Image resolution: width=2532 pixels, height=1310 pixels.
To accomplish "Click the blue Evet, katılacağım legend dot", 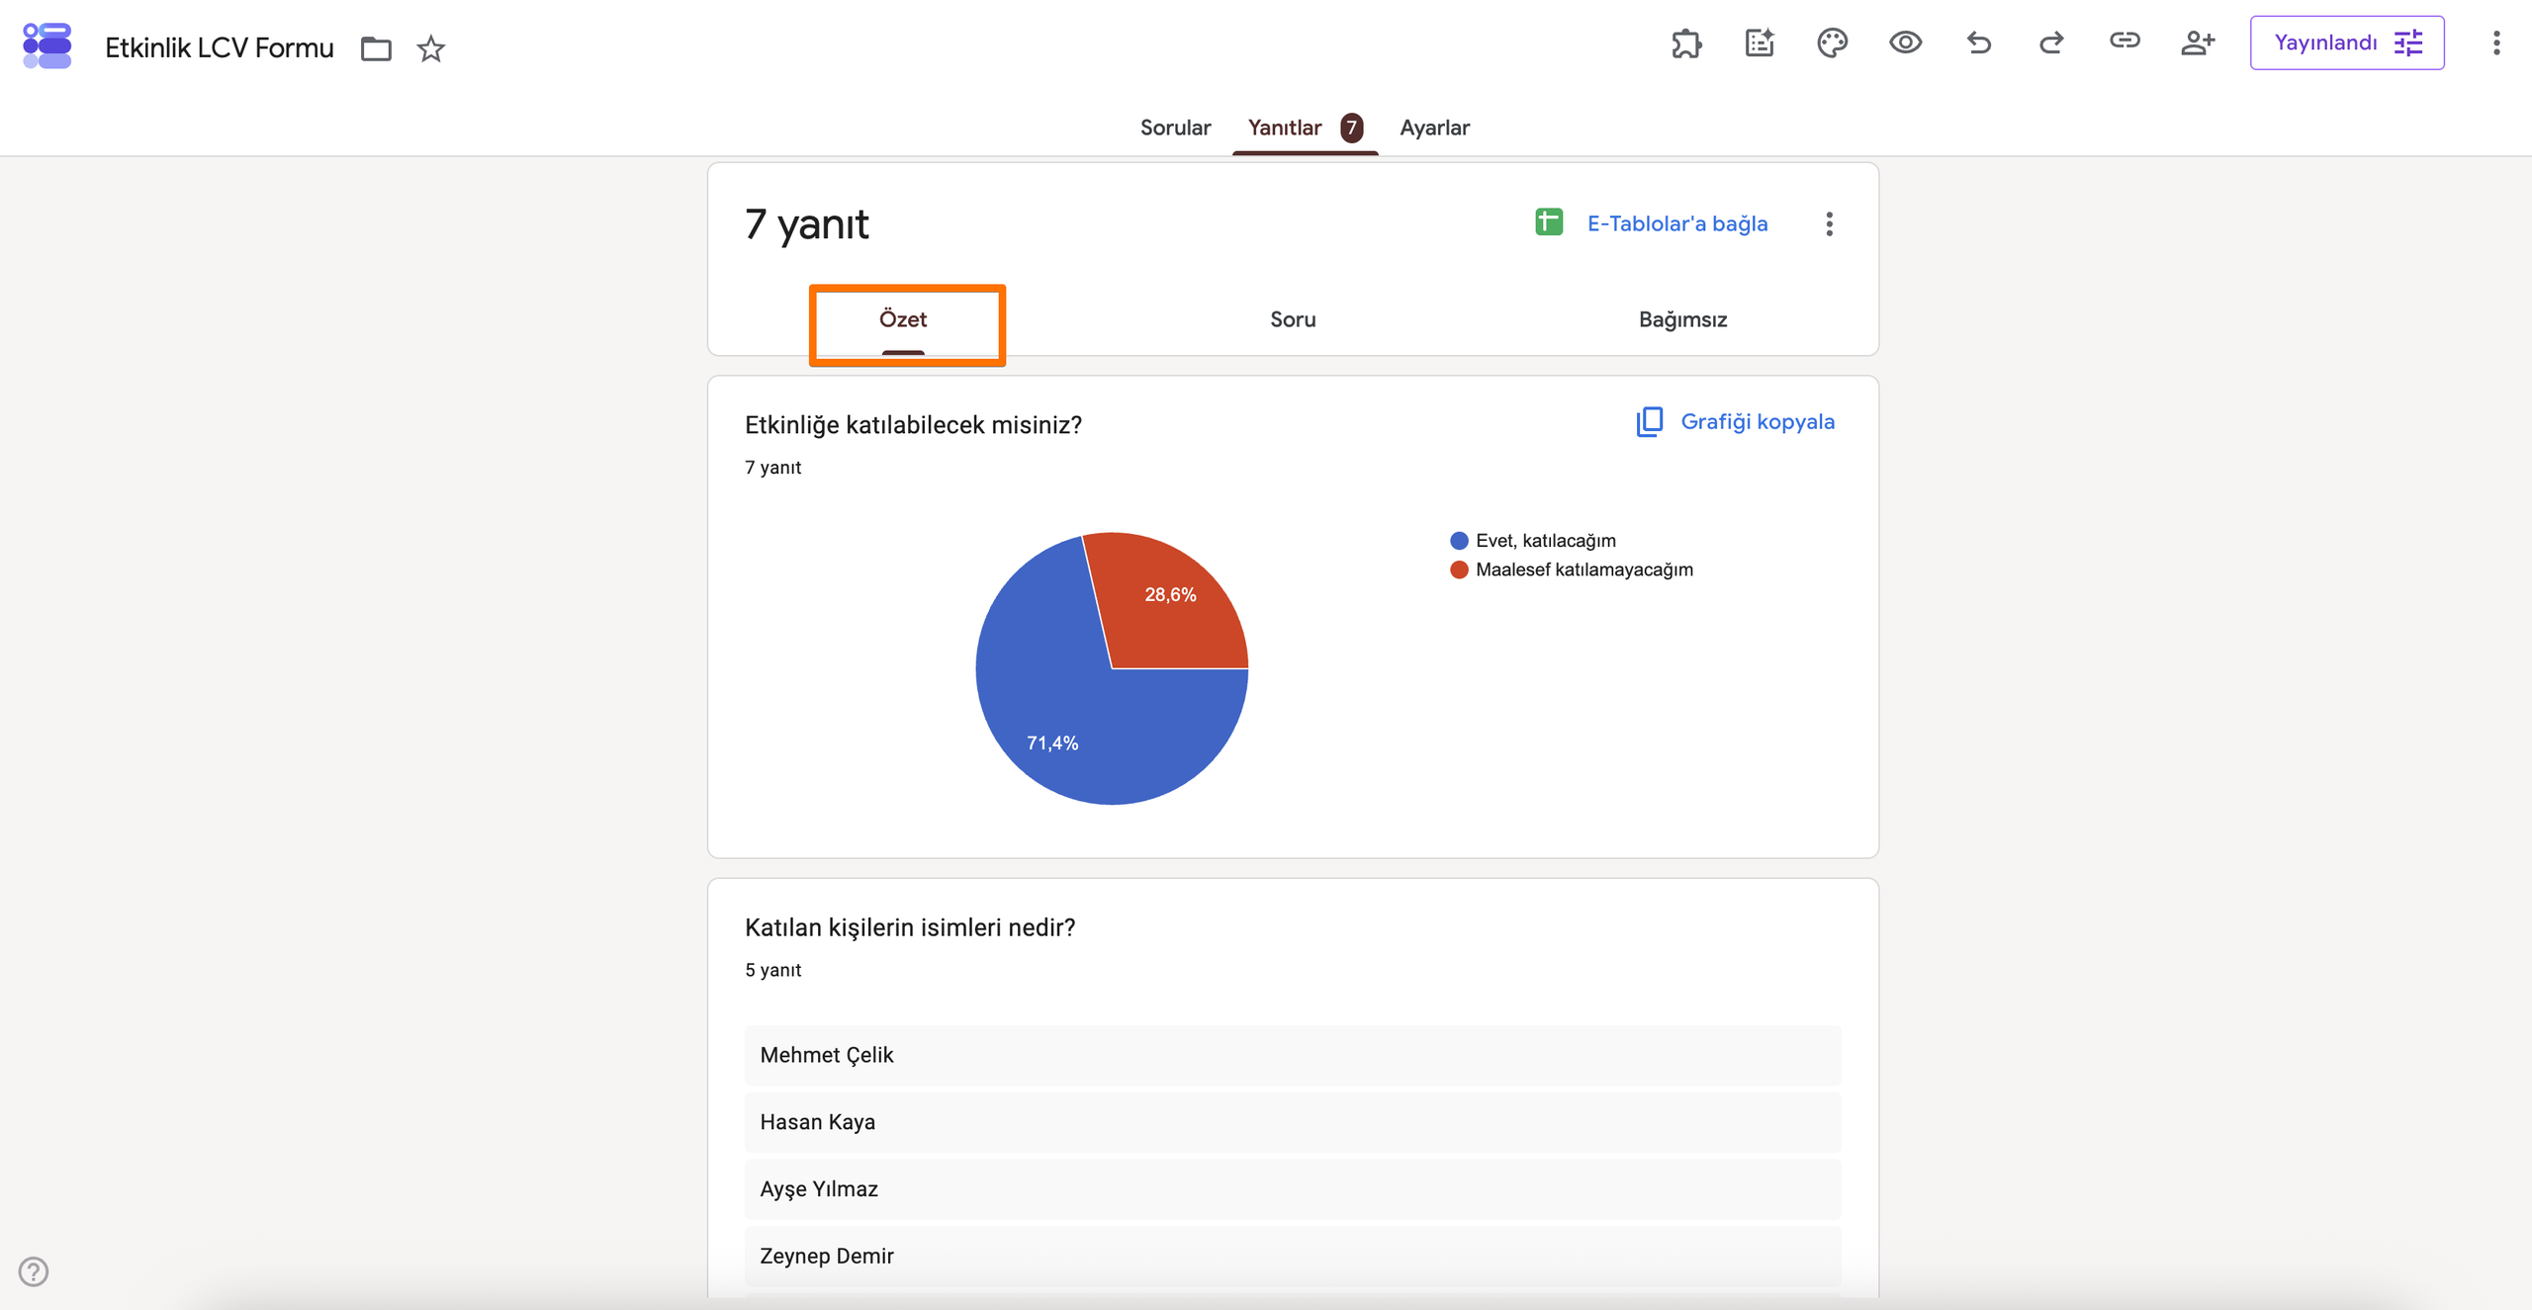I will 1459,541.
